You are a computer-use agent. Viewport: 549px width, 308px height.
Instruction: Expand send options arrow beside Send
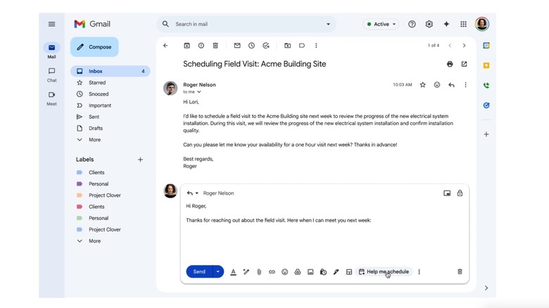(218, 272)
